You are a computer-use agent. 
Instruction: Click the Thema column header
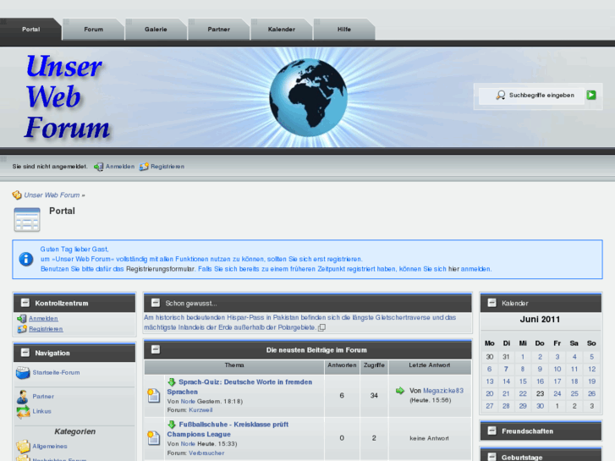point(234,365)
